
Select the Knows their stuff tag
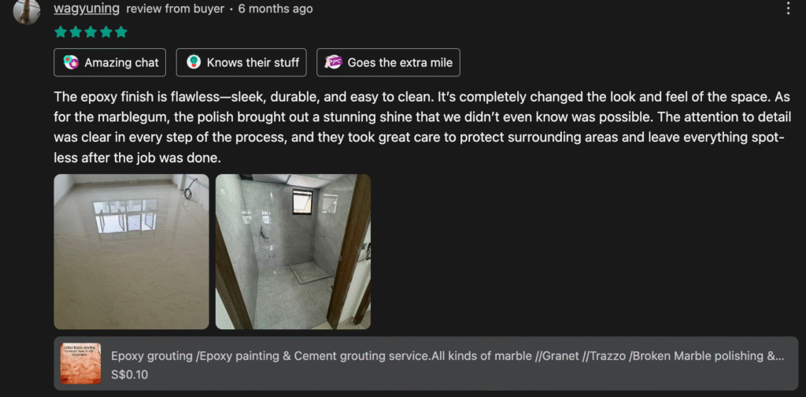[x=242, y=62]
